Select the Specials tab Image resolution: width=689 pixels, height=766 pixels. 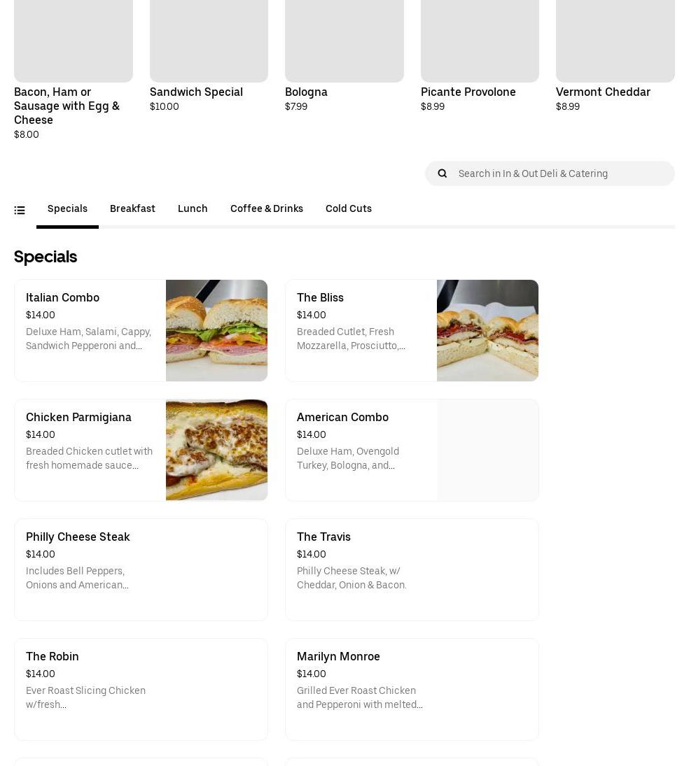(67, 208)
